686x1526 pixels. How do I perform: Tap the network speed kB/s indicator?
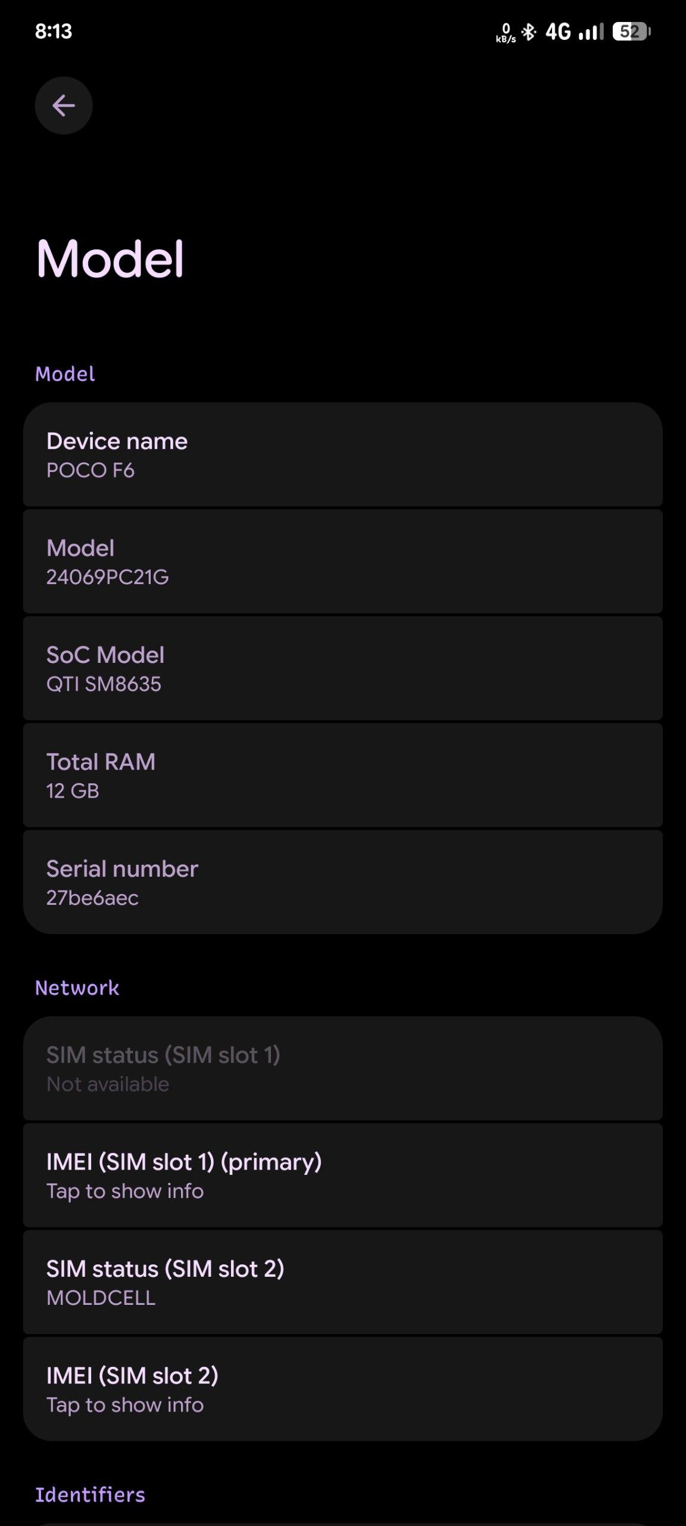(506, 33)
